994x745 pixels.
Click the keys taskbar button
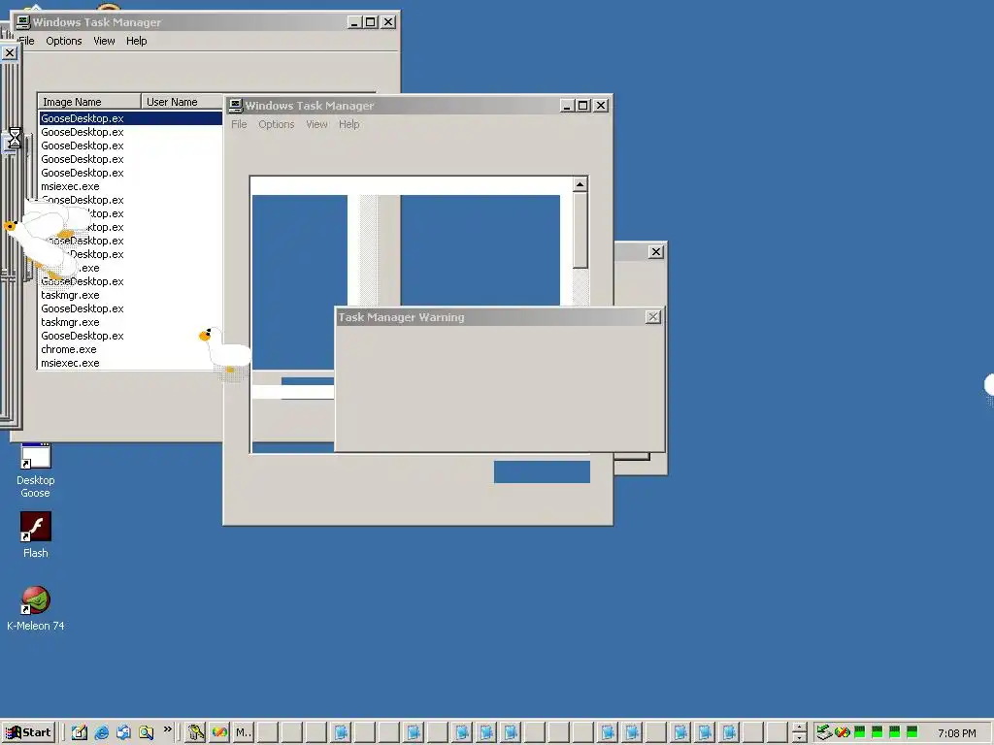tap(196, 732)
